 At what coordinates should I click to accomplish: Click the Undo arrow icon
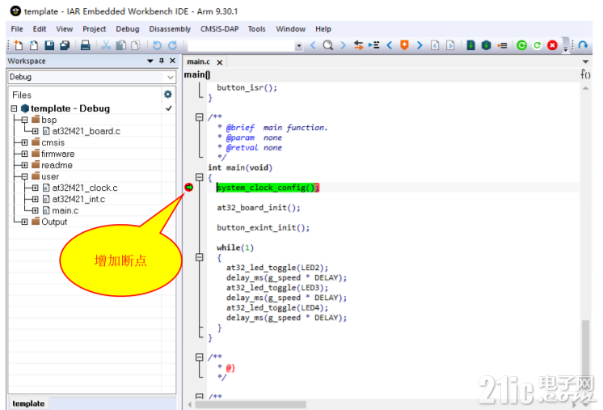tap(157, 45)
